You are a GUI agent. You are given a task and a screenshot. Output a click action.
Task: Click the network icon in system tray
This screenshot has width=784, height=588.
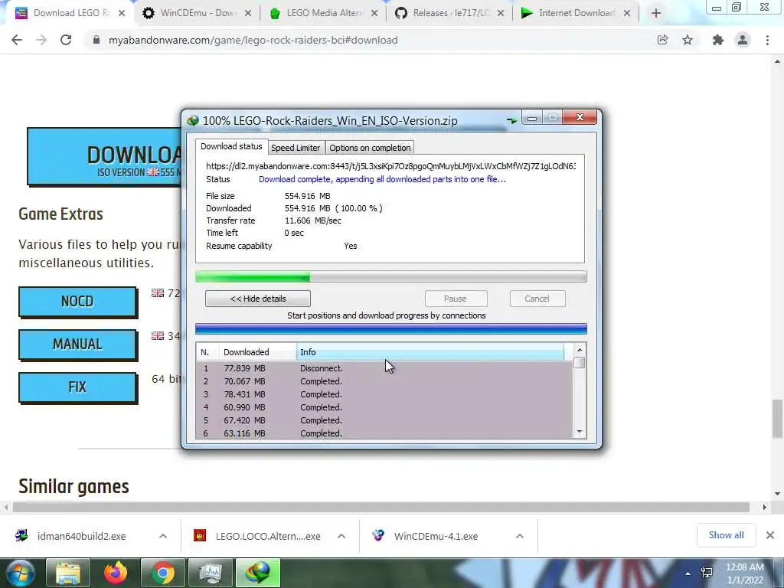click(x=707, y=573)
